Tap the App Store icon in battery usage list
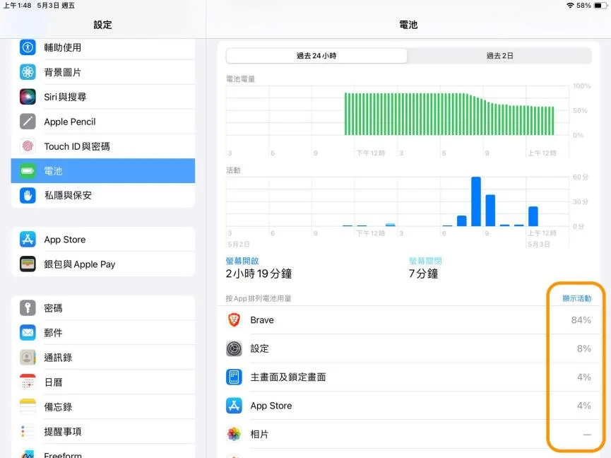 point(234,406)
